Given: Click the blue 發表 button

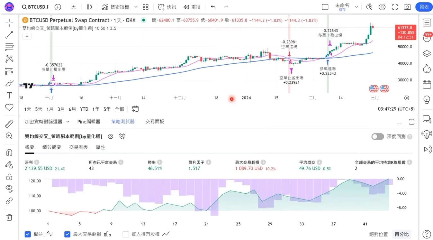Looking at the screenshot, I should (424, 7).
